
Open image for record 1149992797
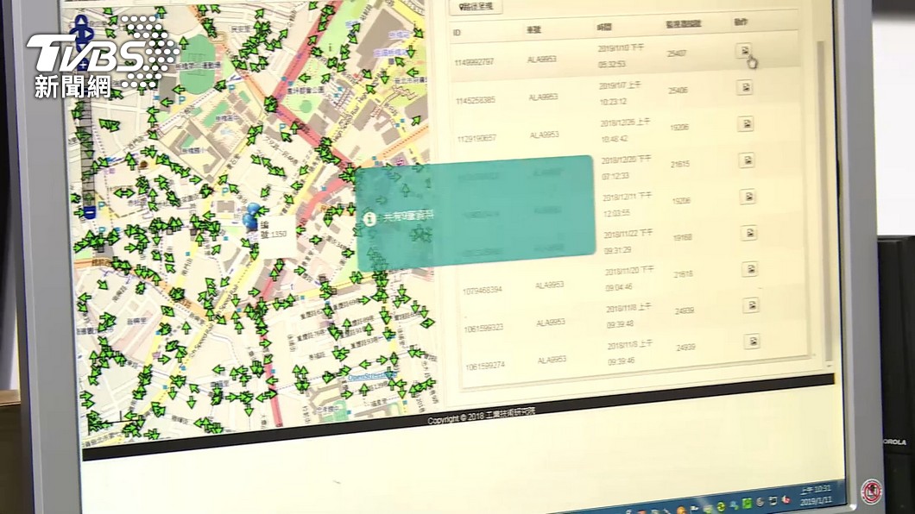(x=744, y=51)
